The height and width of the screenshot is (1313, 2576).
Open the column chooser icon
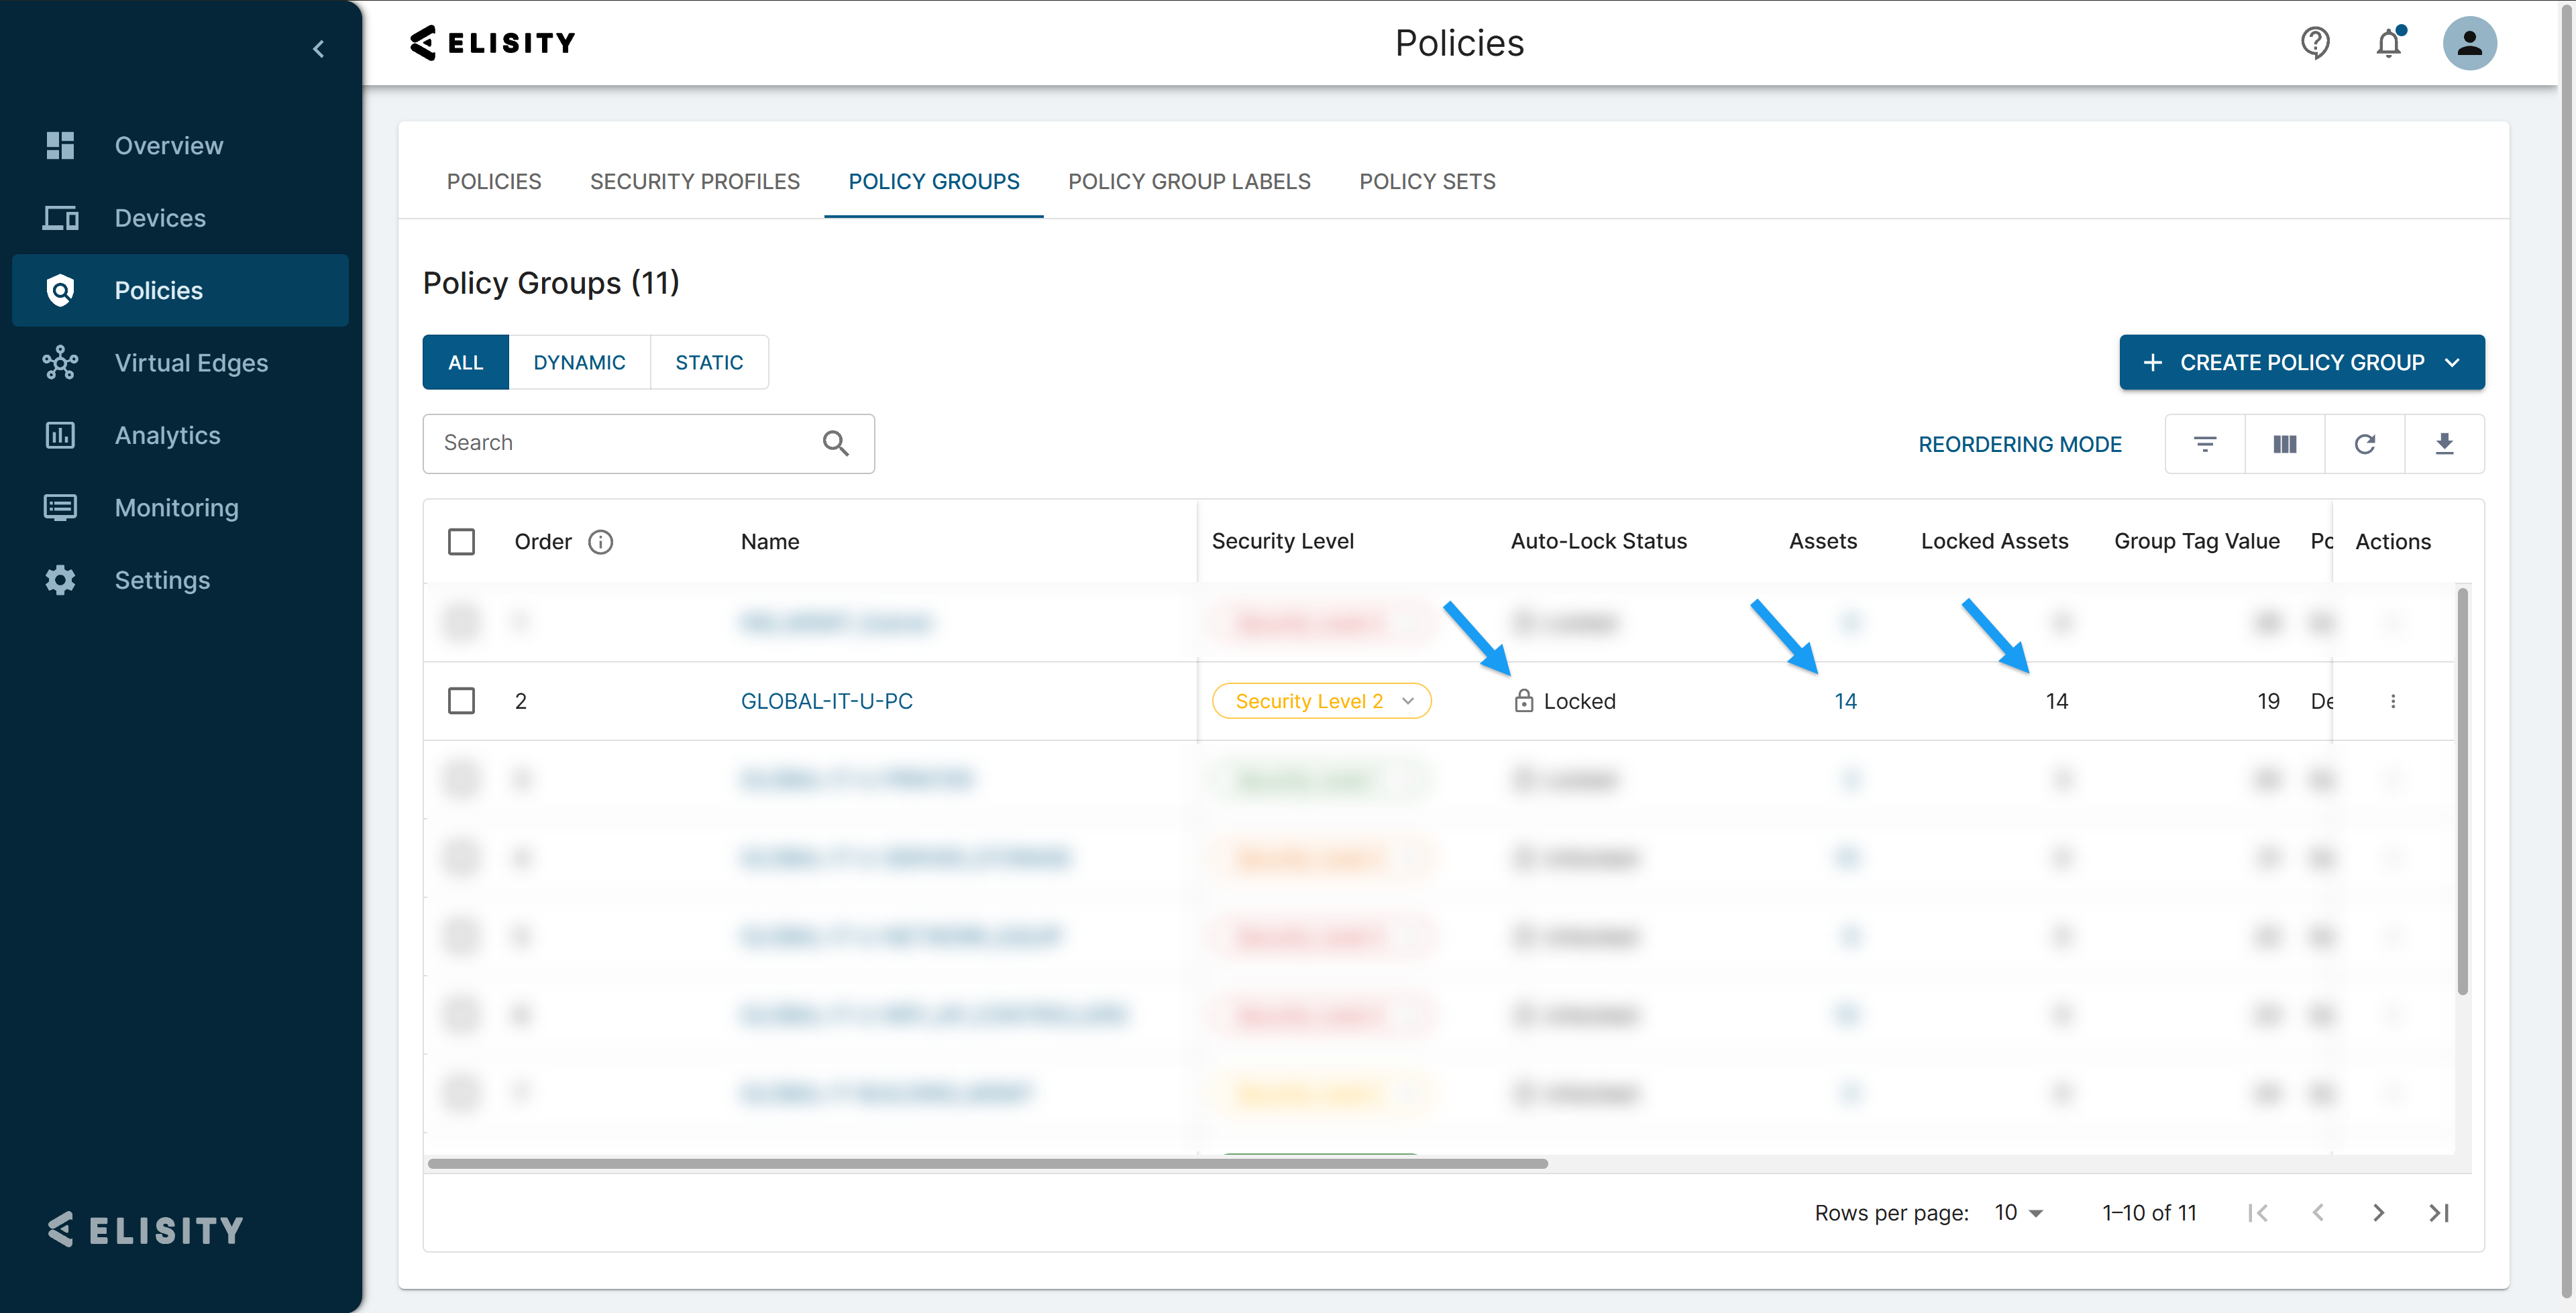click(x=2284, y=443)
